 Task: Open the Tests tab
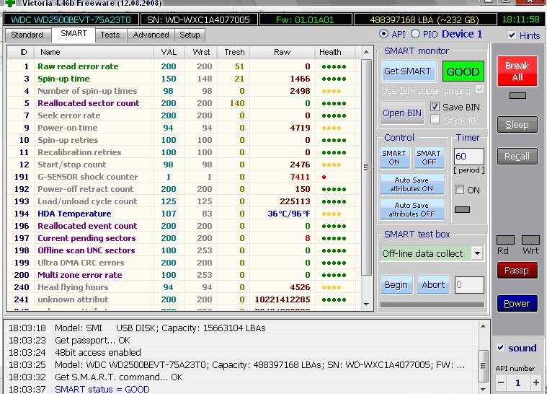click(110, 35)
